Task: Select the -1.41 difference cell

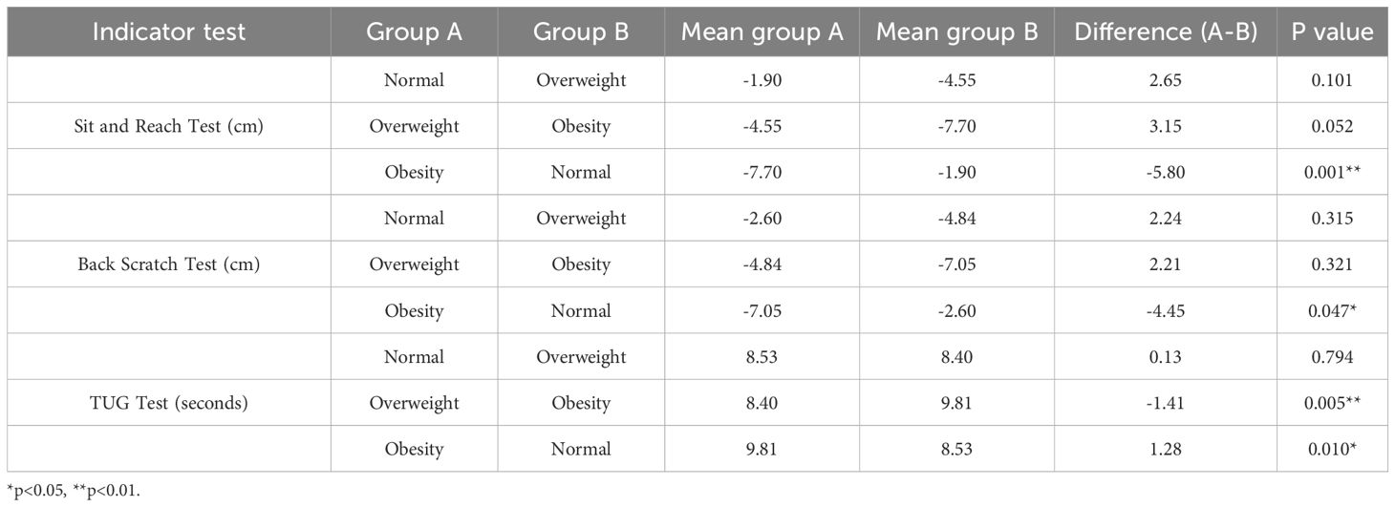Action: [x=1165, y=403]
